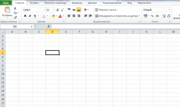180x107 pixels.
Task: Open the font size 11 dropdown
Action: pyautogui.click(x=54, y=10)
